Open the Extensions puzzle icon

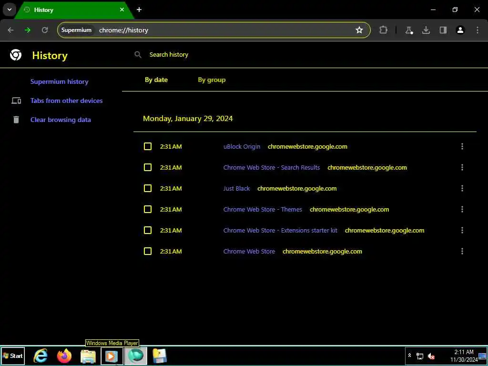click(384, 30)
